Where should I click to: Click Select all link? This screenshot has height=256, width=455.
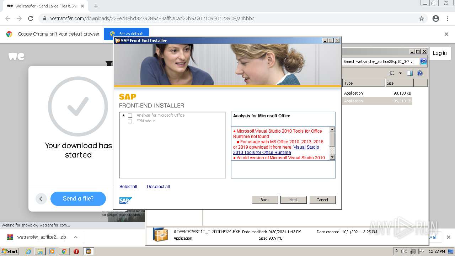[128, 187]
